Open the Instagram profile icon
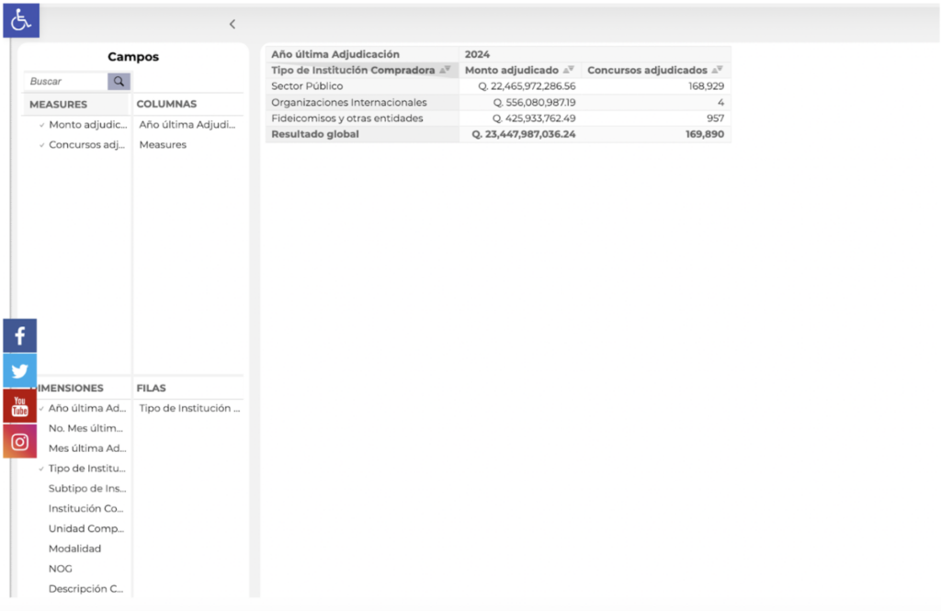 click(20, 442)
